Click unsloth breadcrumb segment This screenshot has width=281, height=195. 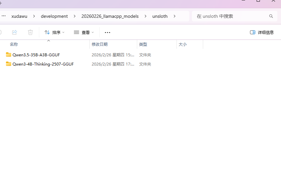click(x=160, y=16)
